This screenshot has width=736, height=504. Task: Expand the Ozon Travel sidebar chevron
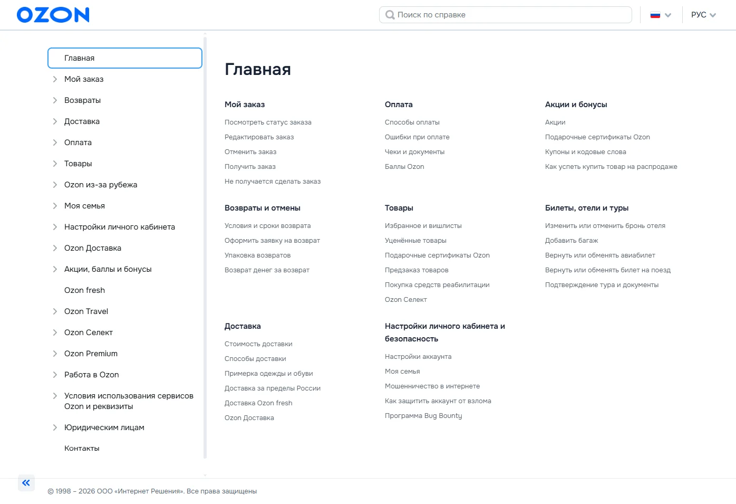coord(55,311)
